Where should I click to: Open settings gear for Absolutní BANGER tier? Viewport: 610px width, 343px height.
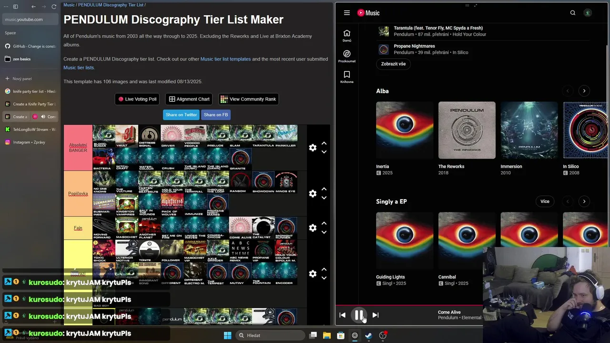[313, 148]
